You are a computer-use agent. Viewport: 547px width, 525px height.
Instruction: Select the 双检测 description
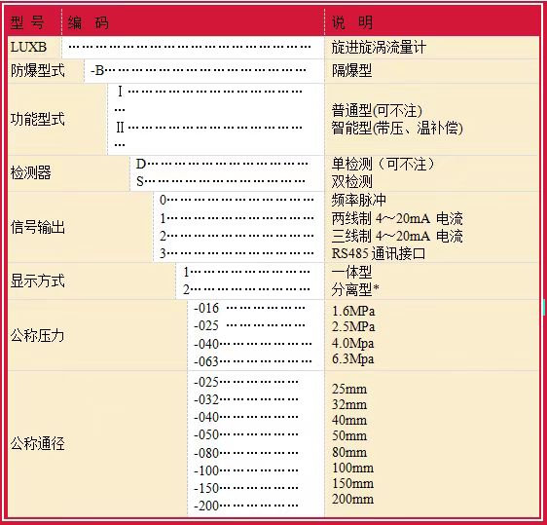pos(351,181)
